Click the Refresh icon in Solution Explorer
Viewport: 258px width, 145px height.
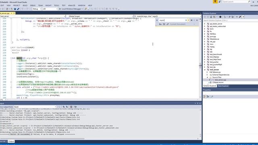click(229, 17)
